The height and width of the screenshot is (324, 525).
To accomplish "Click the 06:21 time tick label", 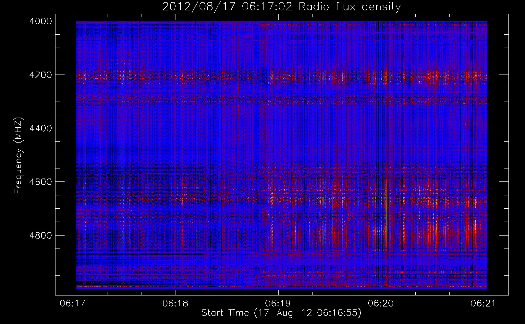I will point(483,303).
